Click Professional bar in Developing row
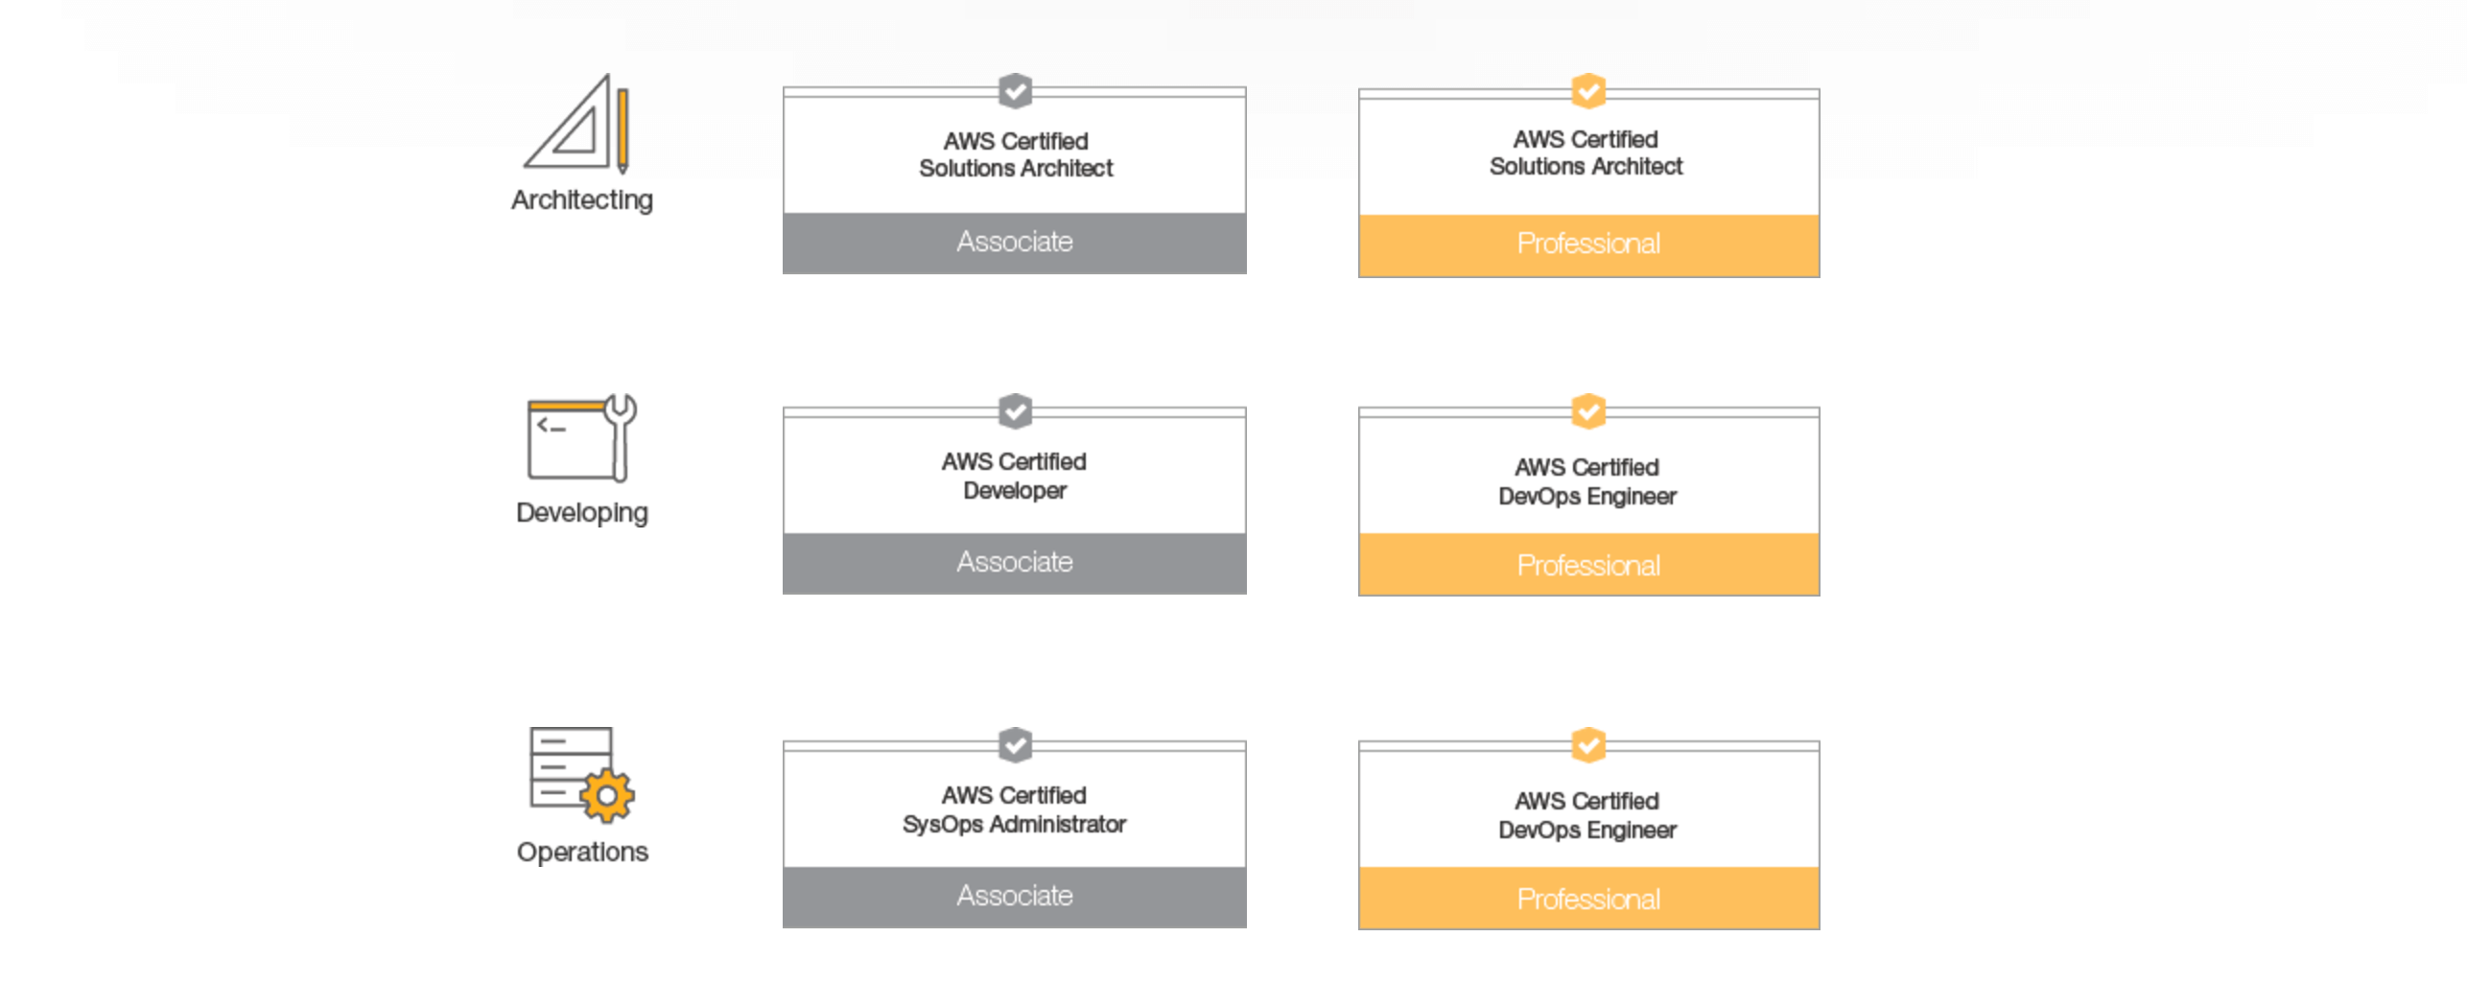The width and height of the screenshot is (2467, 1007). tap(1588, 565)
